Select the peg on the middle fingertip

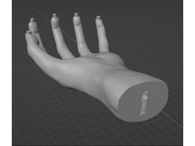tap(55, 15)
